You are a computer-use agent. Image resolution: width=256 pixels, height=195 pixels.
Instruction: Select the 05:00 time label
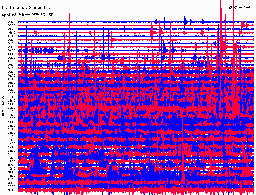[x=11, y=58]
